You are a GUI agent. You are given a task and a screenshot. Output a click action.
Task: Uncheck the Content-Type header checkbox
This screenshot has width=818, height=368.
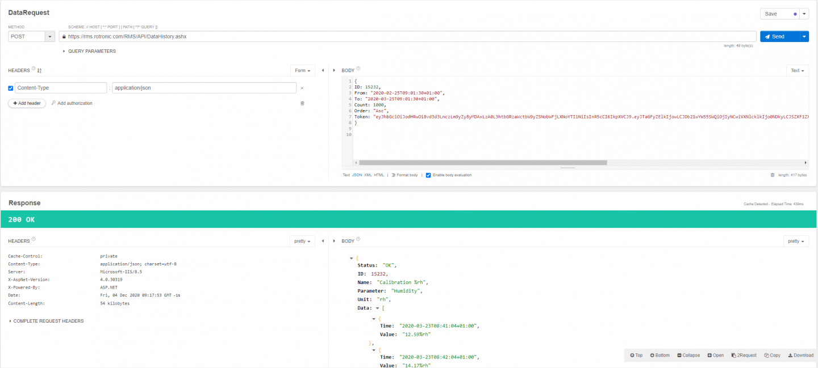tap(11, 88)
